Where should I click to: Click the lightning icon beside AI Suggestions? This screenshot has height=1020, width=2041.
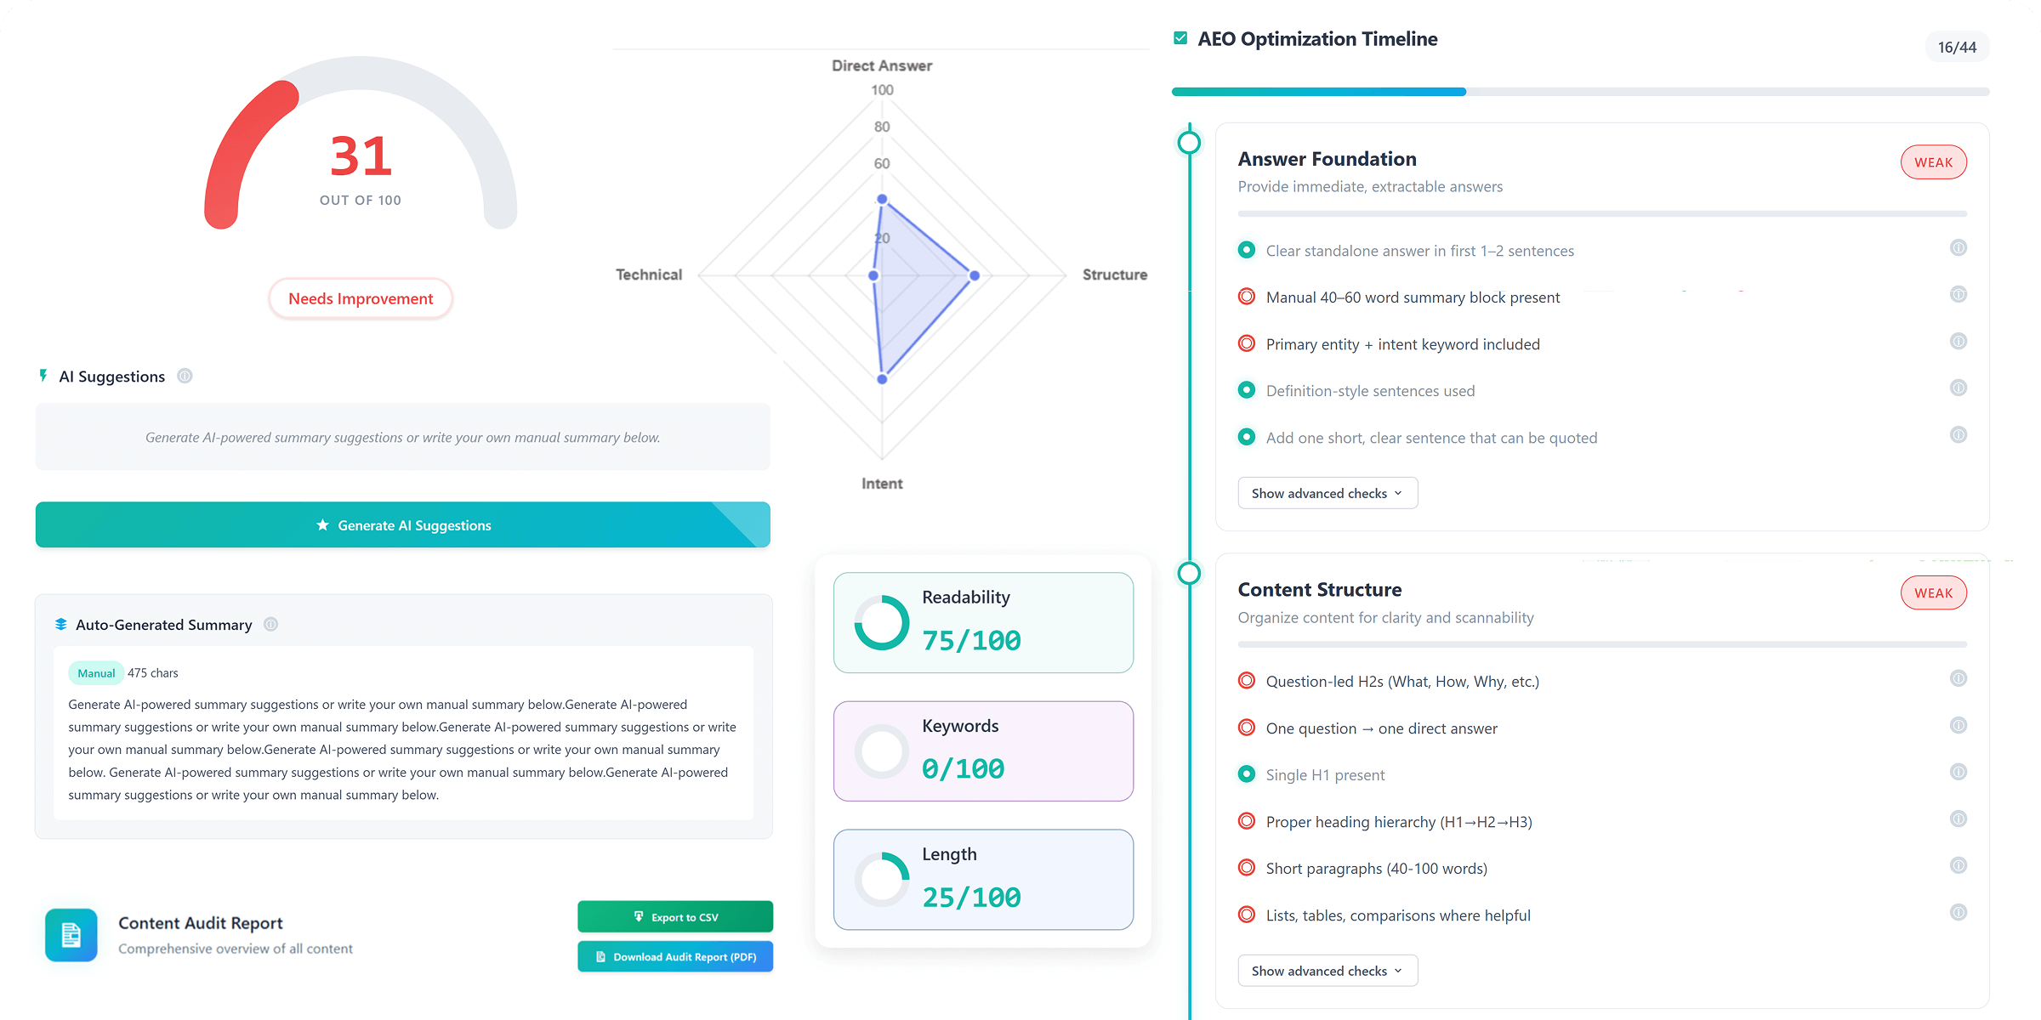coord(43,376)
